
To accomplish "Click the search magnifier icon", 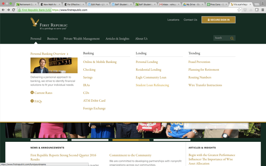I will 232,38.
